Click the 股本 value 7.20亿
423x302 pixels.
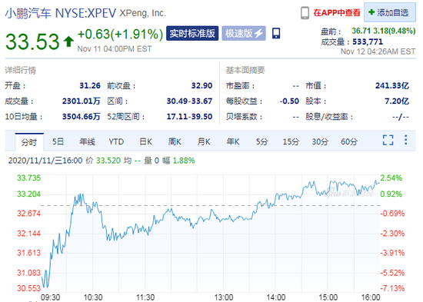(x=397, y=101)
